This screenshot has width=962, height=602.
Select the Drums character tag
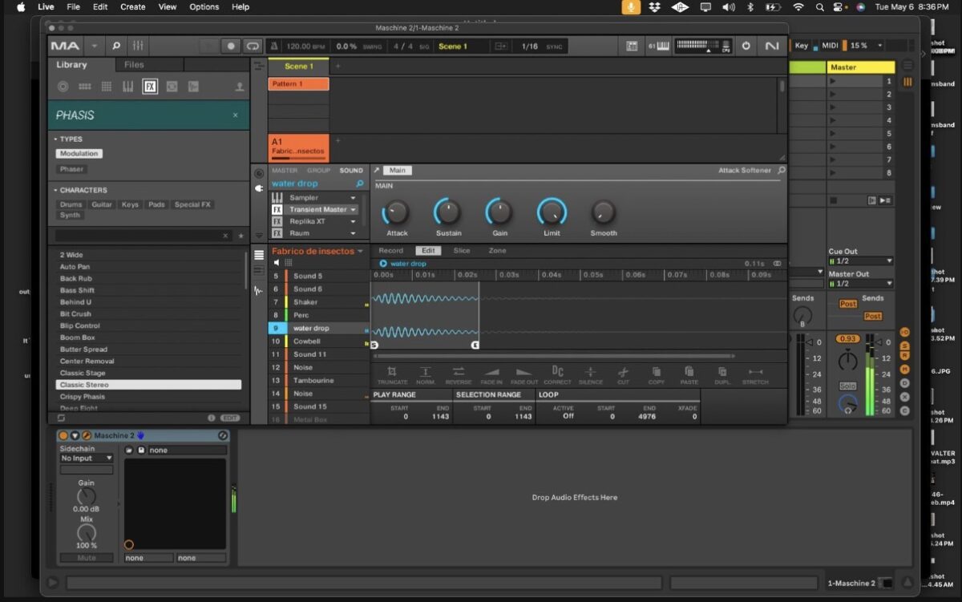click(71, 204)
